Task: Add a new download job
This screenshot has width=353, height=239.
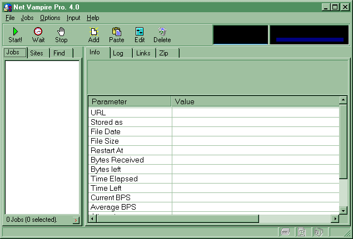Action: coord(93,35)
